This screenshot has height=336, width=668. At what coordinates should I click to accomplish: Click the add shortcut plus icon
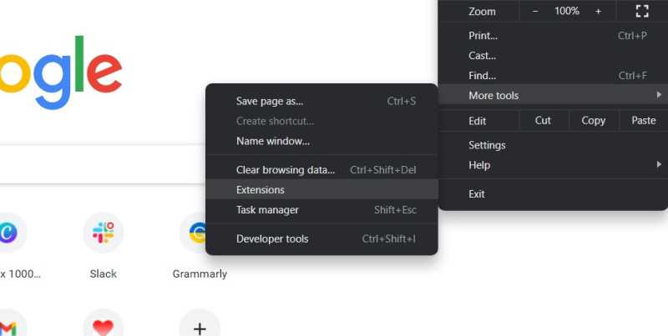pyautogui.click(x=200, y=327)
